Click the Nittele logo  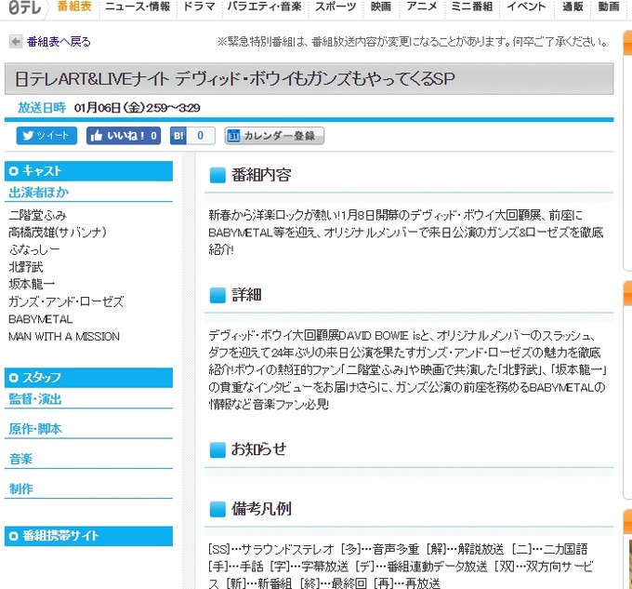coord(25,7)
